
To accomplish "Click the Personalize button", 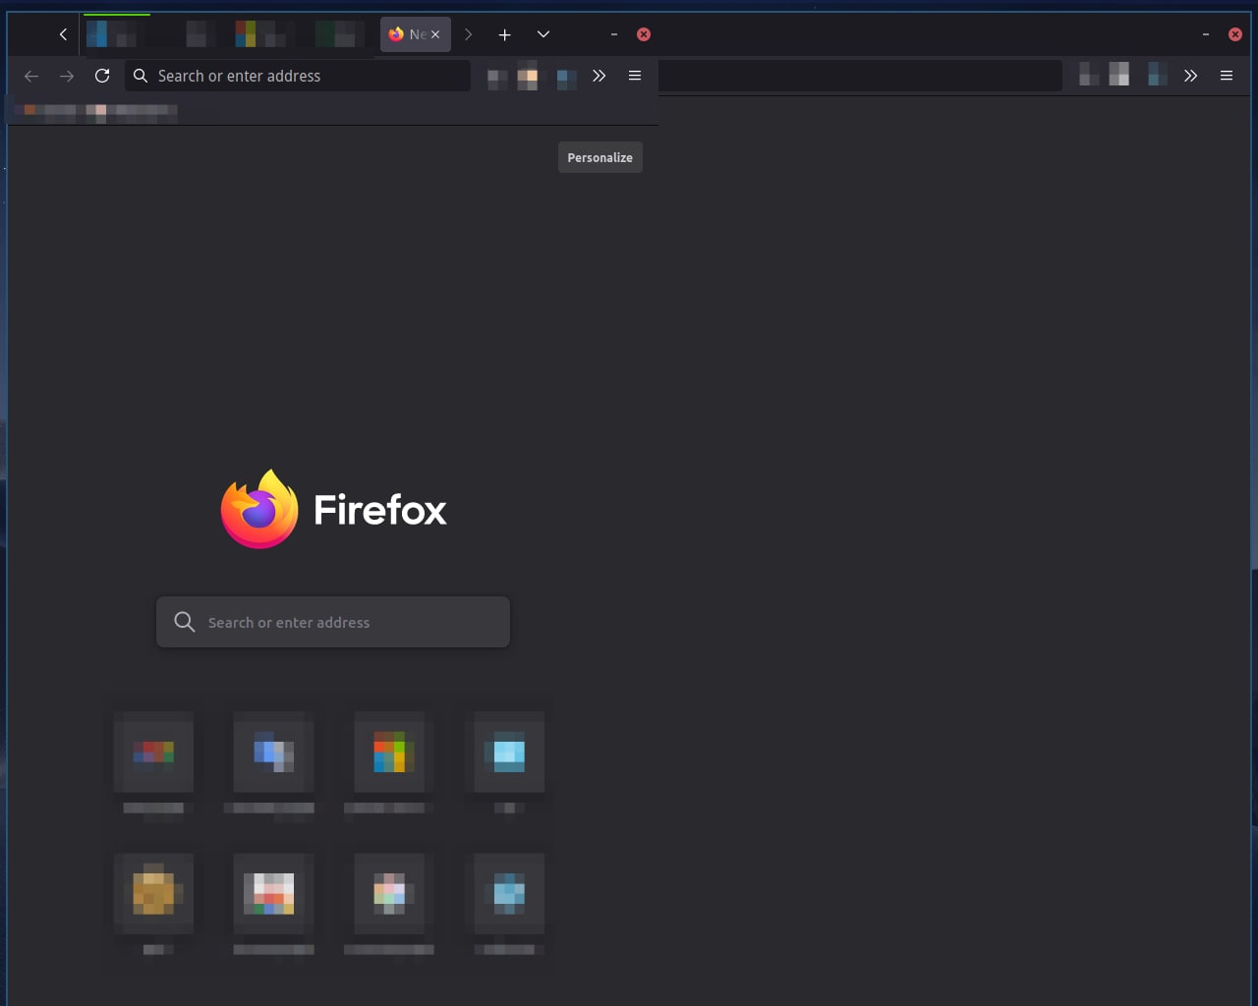I will [600, 157].
